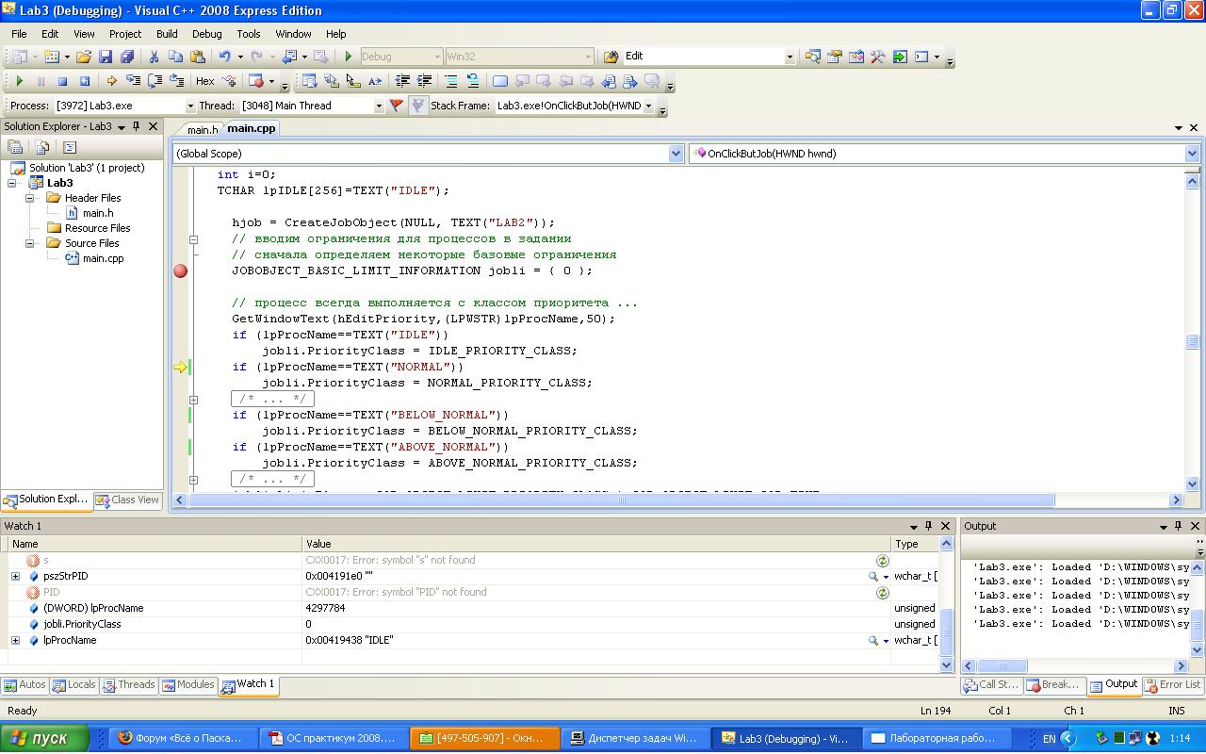Collapse the Header Files folder node
This screenshot has width=1206, height=754.
pyautogui.click(x=30, y=198)
